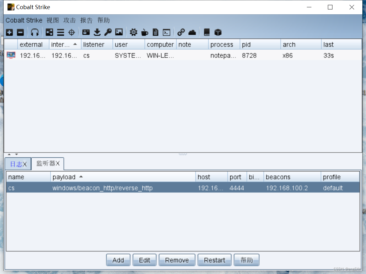Image resolution: width=366 pixels, height=274 pixels.
Task: Open the 帮助 menu in the menu bar
Action: (x=103, y=20)
